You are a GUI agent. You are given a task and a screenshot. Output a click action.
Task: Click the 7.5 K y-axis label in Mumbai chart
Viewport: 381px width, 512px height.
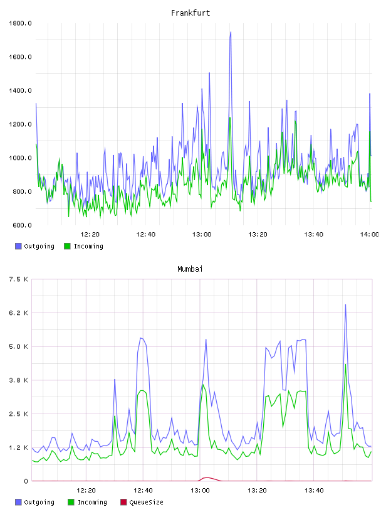click(x=18, y=279)
